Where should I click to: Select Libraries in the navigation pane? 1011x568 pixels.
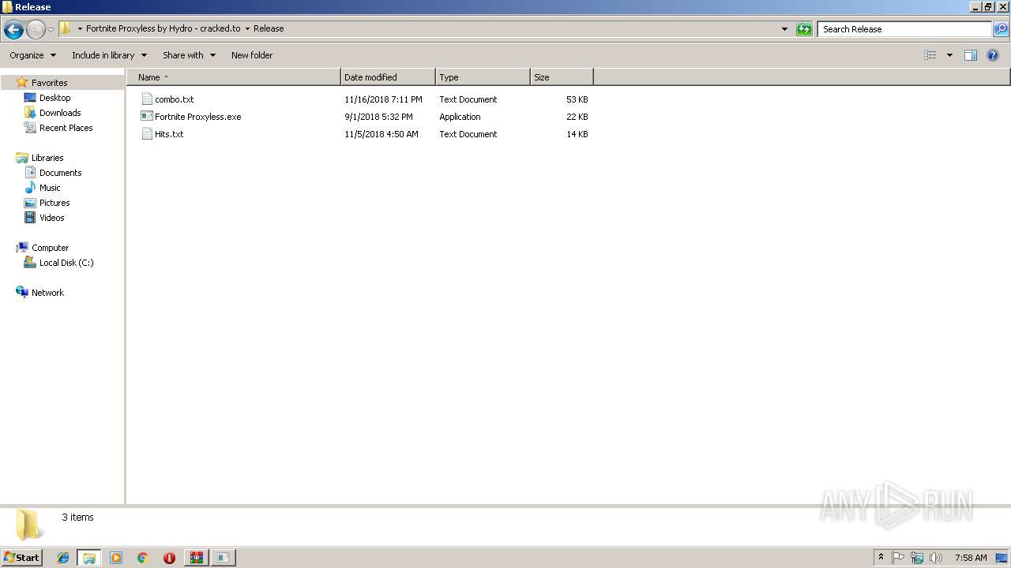pos(47,158)
